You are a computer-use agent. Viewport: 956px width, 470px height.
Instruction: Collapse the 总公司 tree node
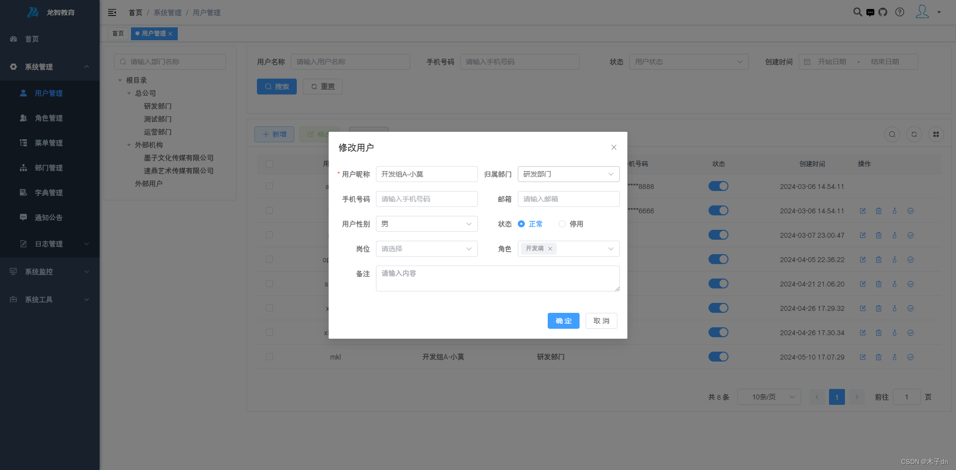pyautogui.click(x=129, y=94)
